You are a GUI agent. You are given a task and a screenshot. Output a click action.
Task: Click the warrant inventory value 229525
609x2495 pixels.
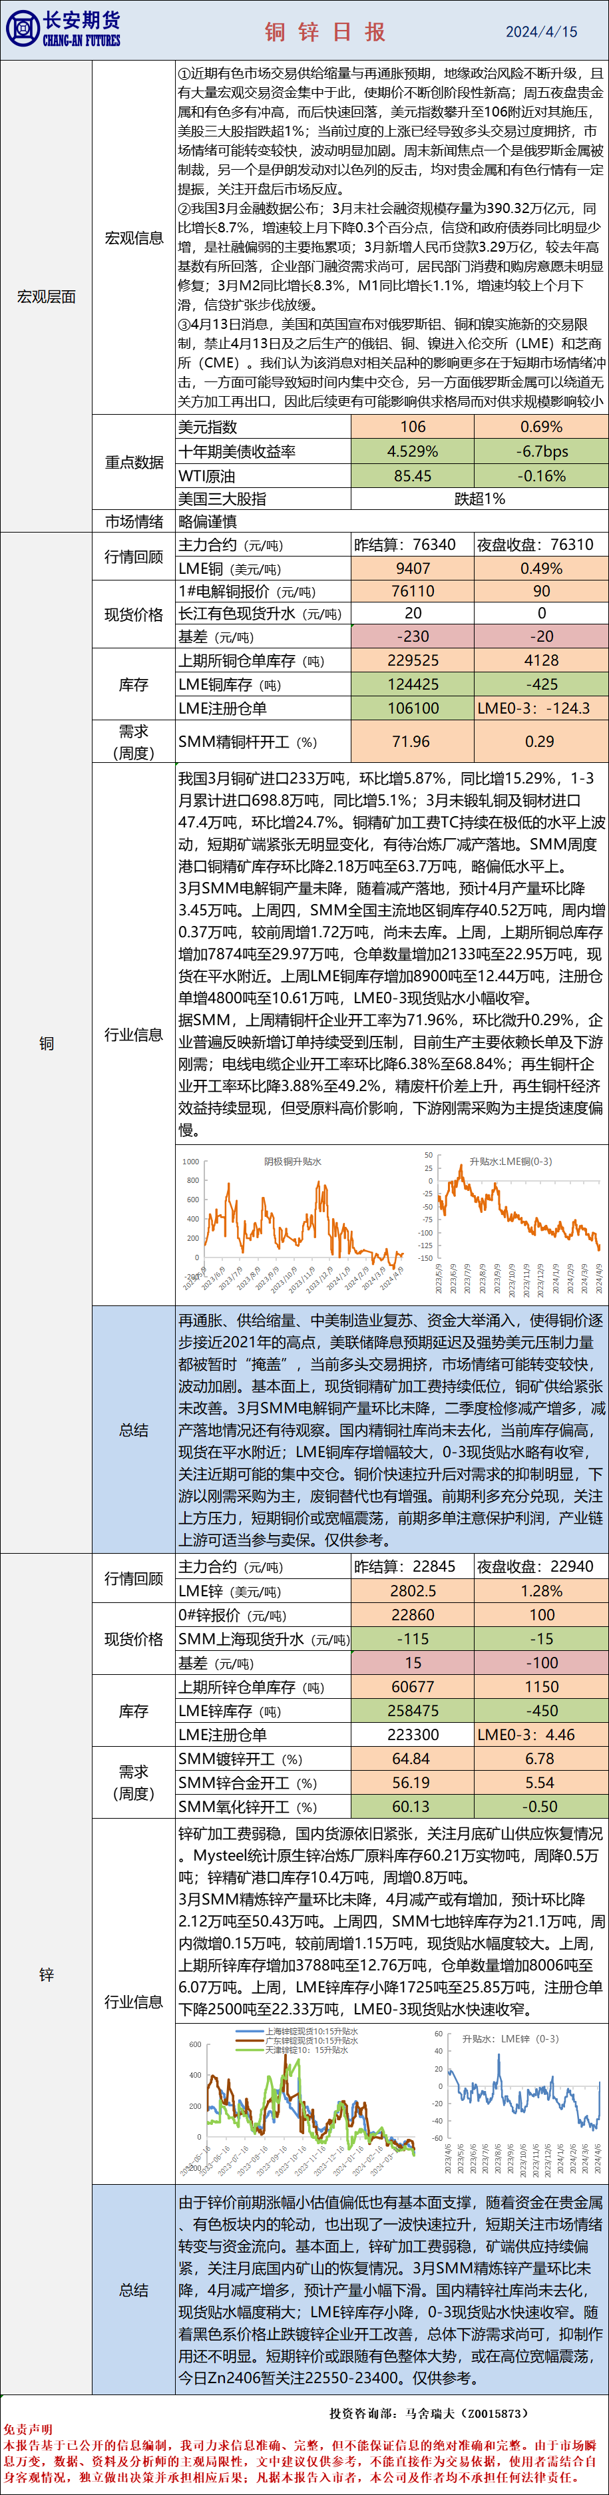413,660
